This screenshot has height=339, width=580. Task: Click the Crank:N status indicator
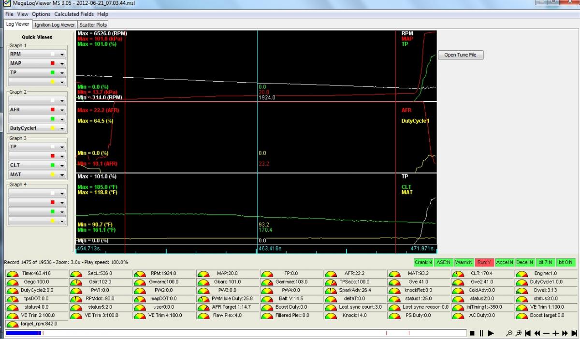[x=422, y=262]
